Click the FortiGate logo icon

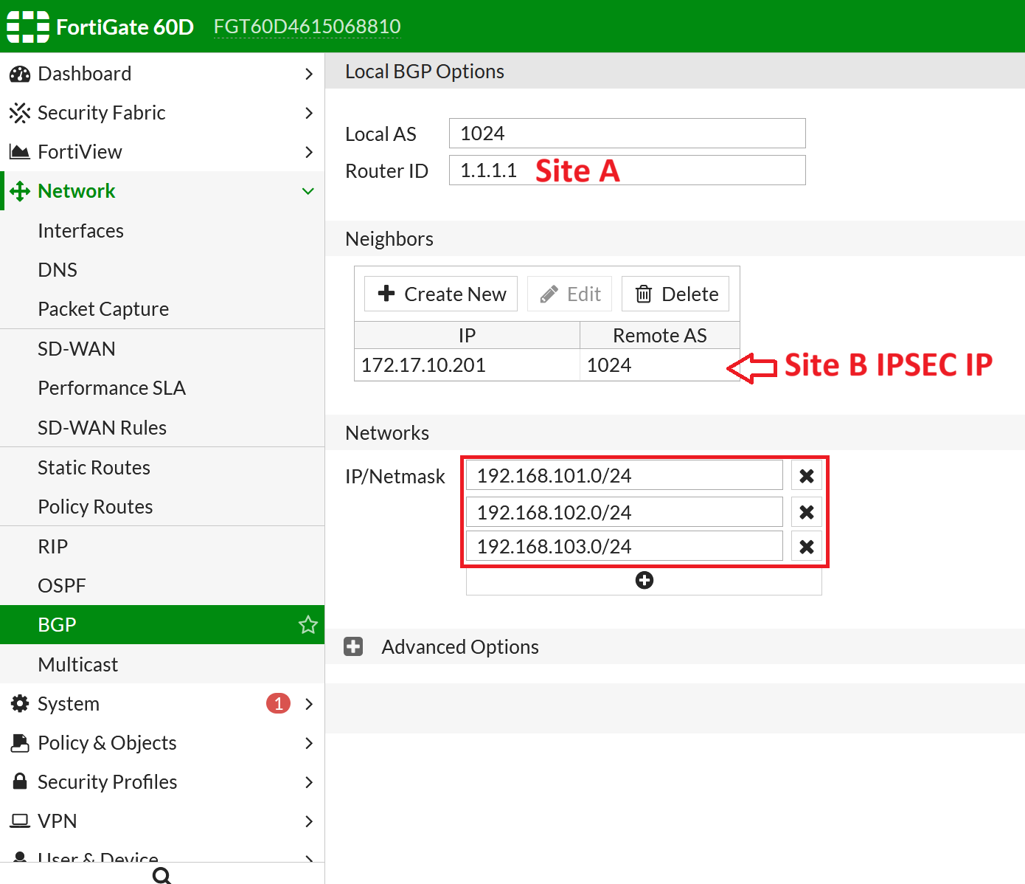click(x=28, y=27)
